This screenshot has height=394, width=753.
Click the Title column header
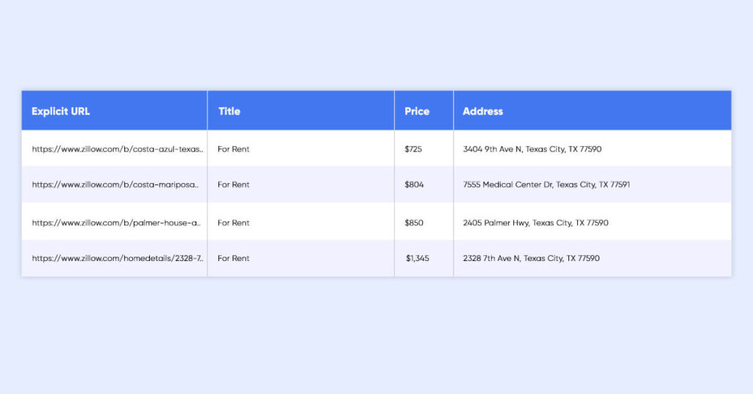coord(229,111)
